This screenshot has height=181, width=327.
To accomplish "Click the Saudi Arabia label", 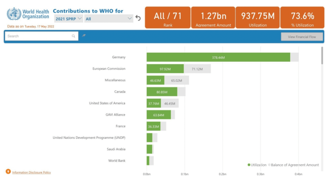I will (x=116, y=149).
